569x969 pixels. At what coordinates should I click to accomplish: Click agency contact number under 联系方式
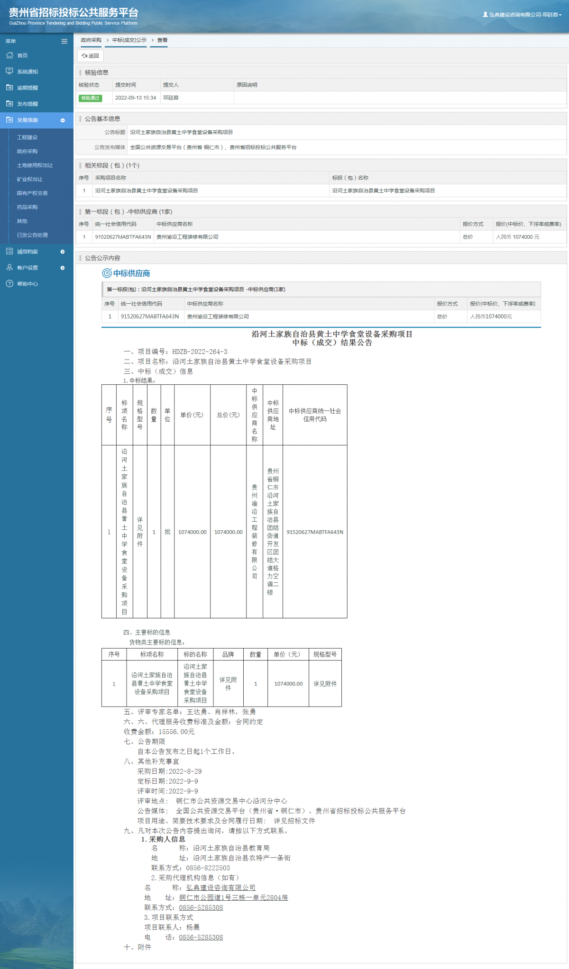tap(201, 907)
